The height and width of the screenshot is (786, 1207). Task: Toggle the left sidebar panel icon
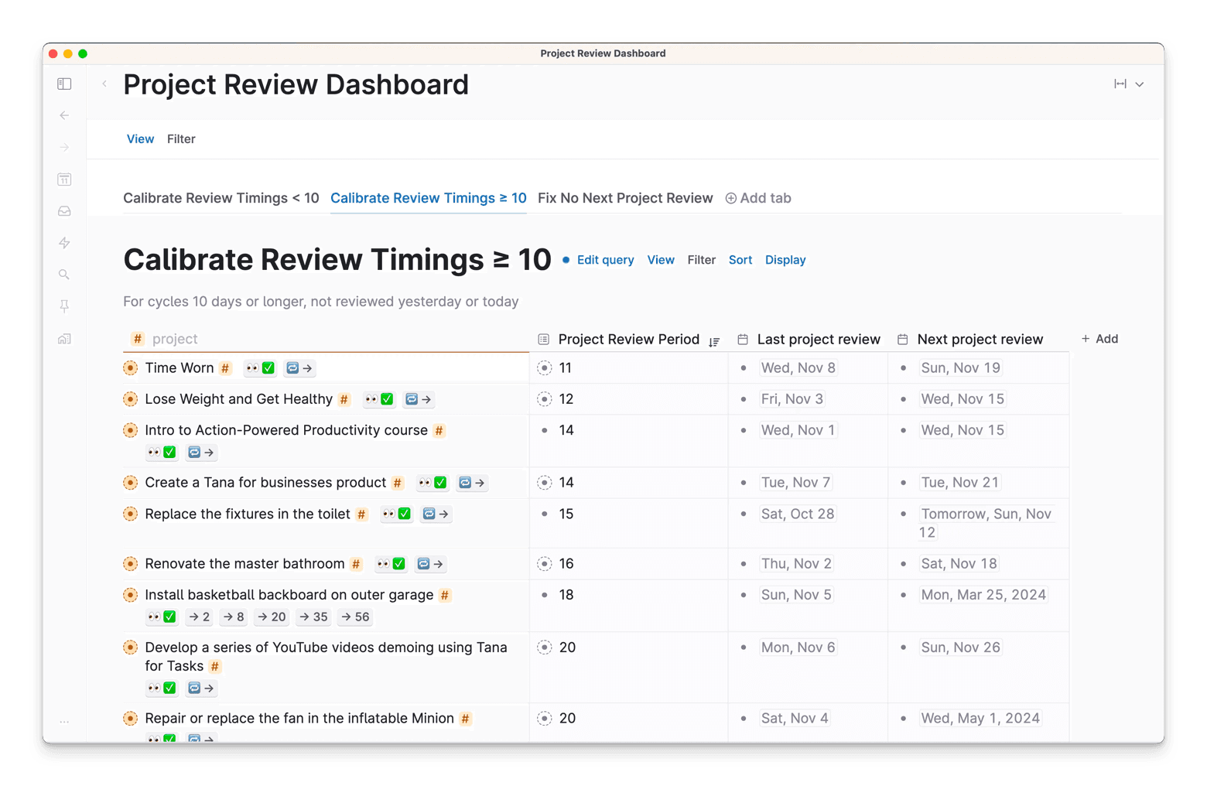pyautogui.click(x=64, y=84)
